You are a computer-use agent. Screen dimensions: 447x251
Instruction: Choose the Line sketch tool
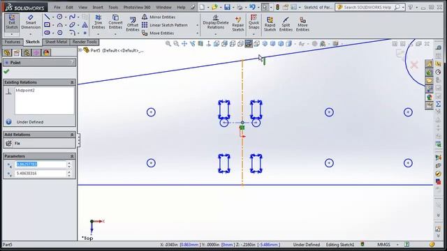click(x=47, y=17)
